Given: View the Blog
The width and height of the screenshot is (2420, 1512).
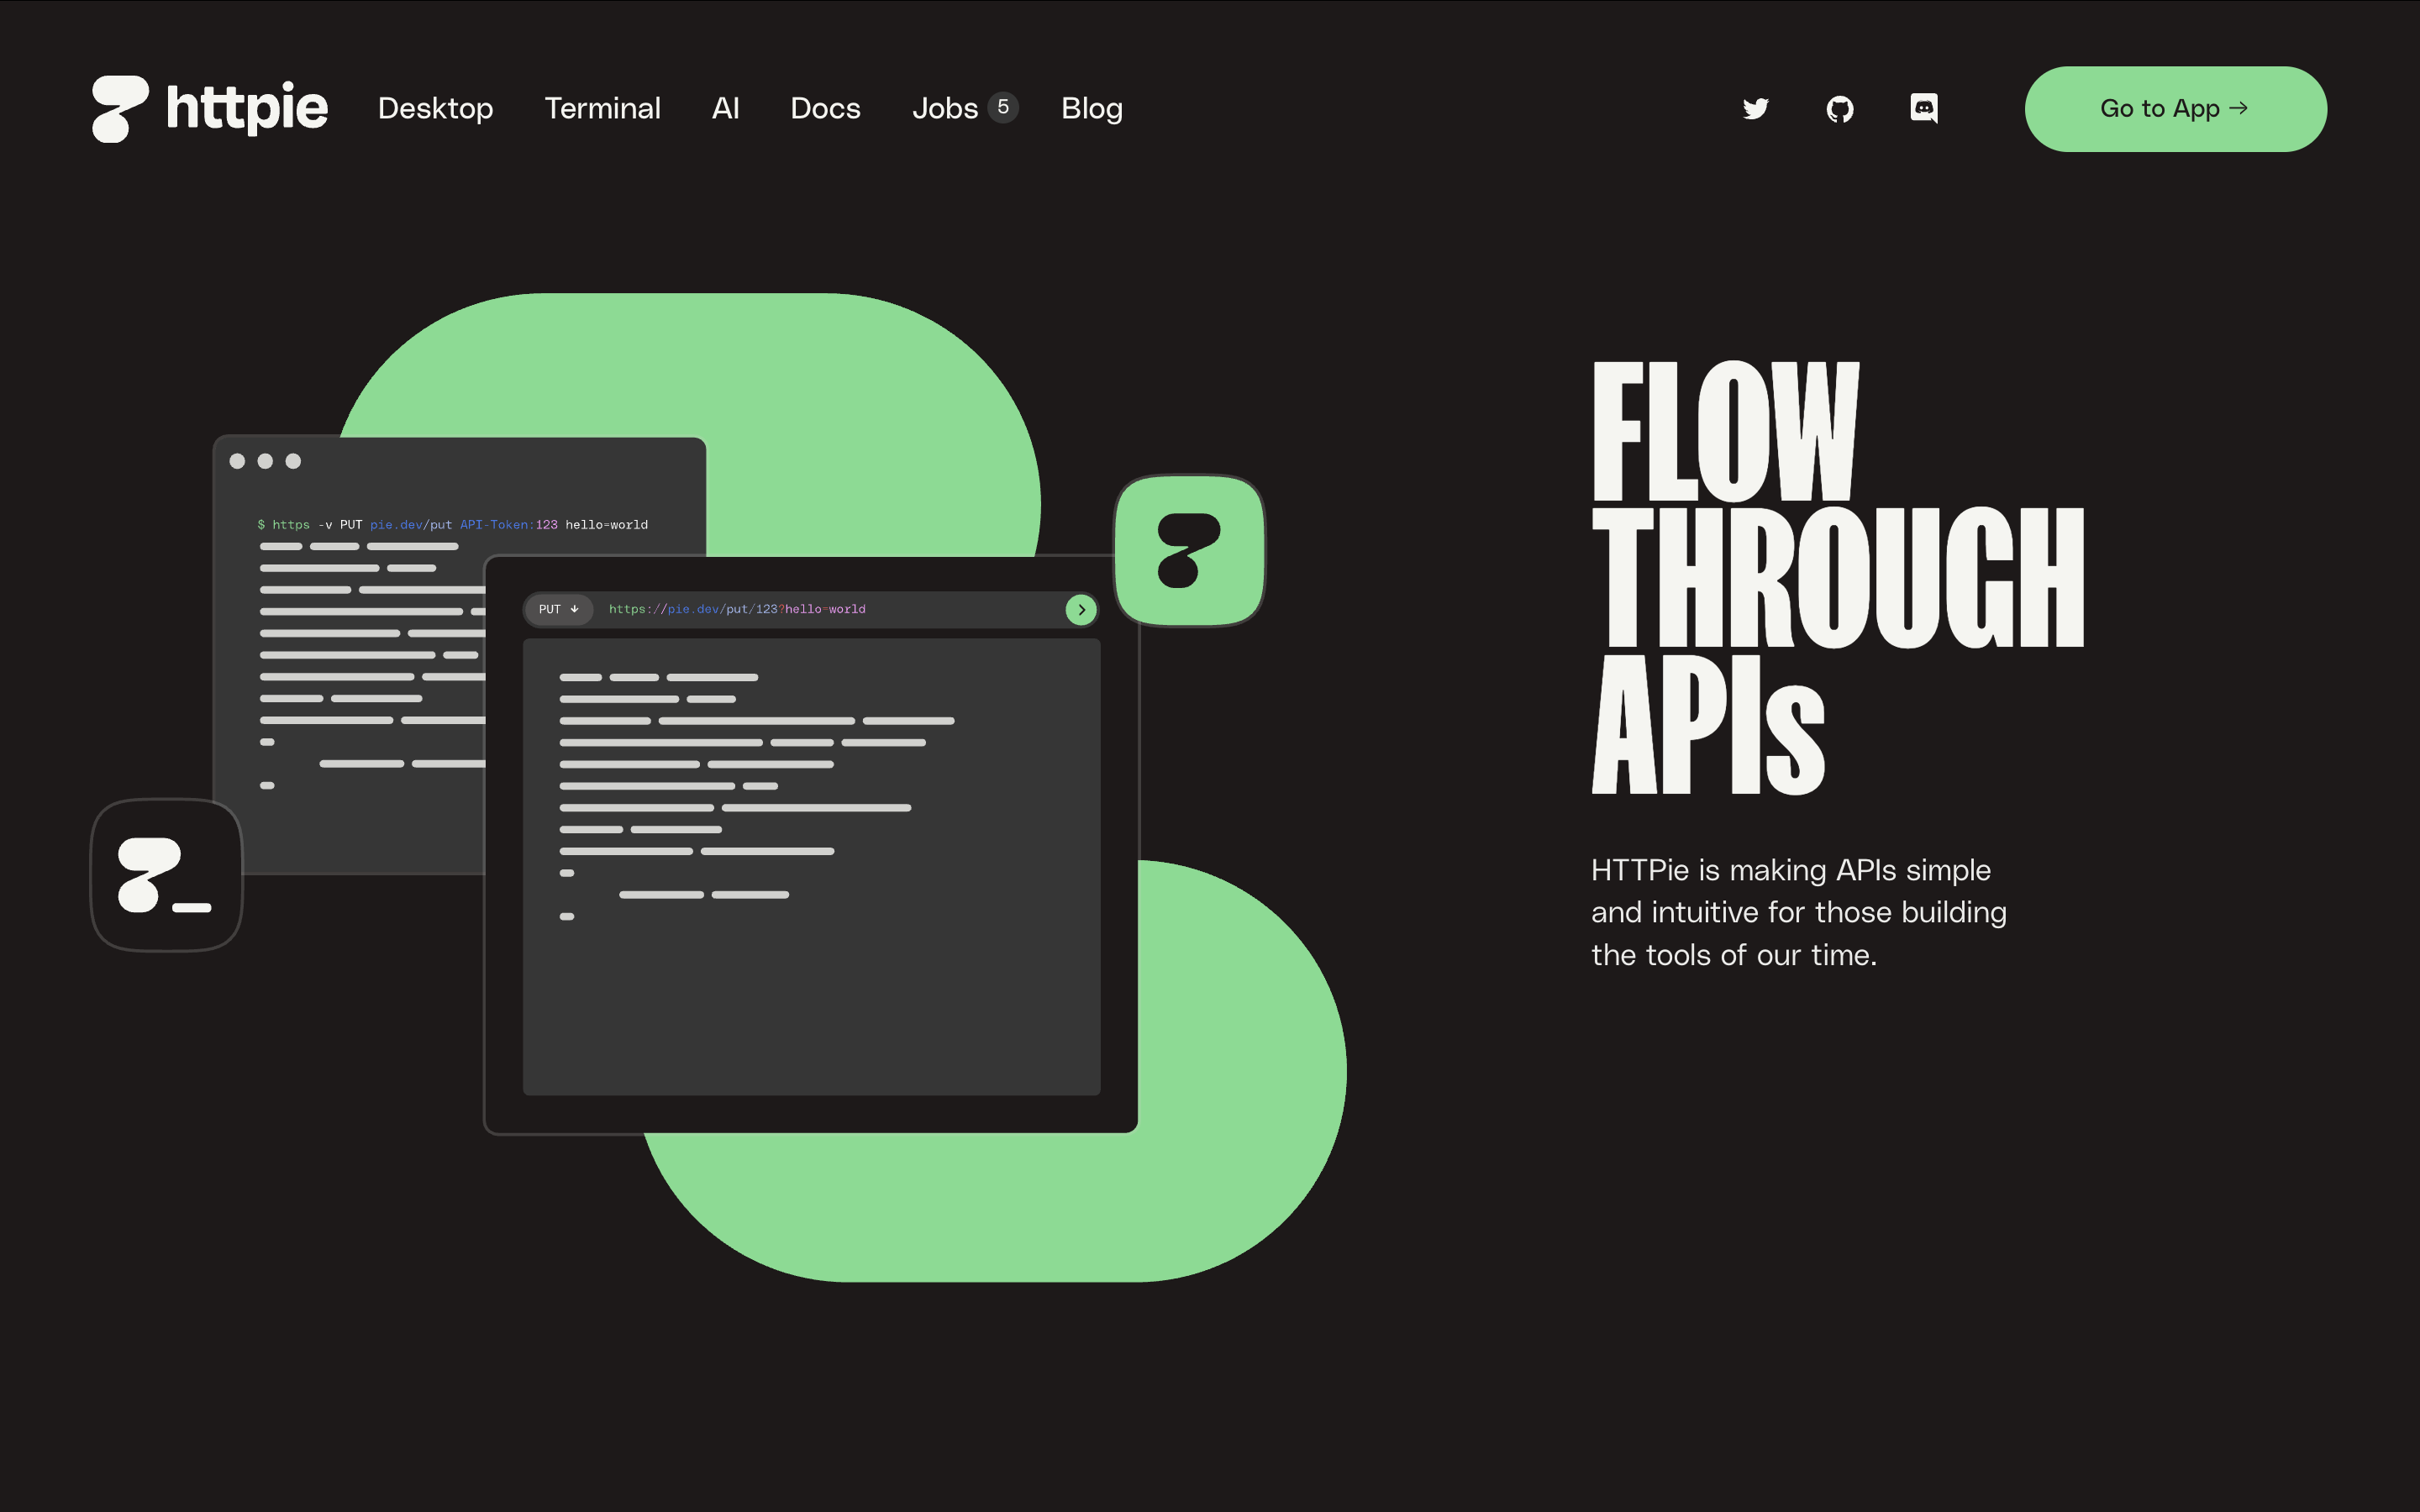Looking at the screenshot, I should tap(1091, 109).
